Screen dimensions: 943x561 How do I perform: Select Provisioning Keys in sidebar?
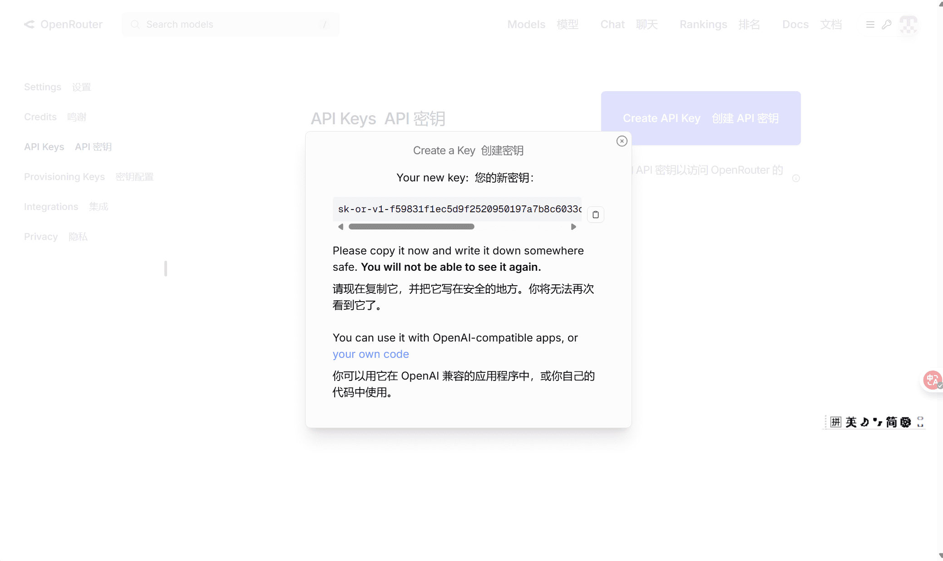[x=64, y=177]
